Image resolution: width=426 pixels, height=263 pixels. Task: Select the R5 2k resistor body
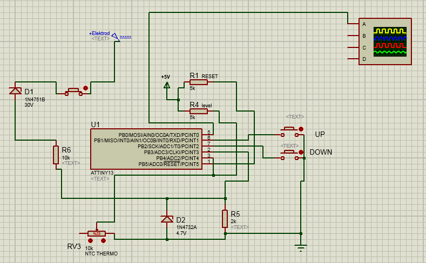click(225, 219)
